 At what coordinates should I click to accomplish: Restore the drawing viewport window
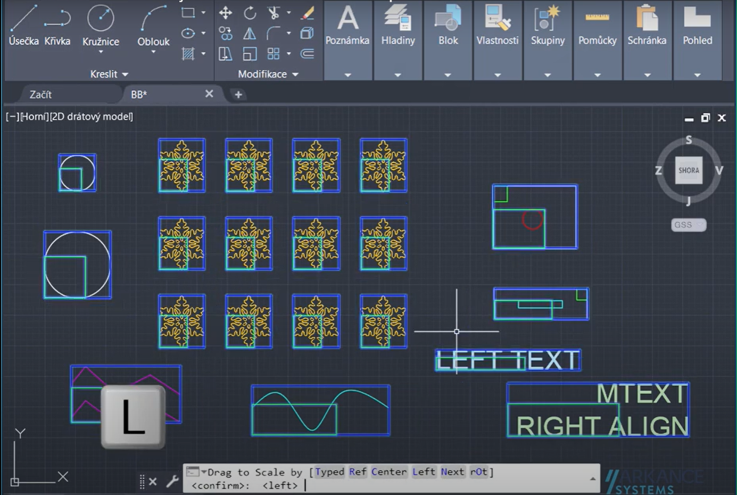705,118
